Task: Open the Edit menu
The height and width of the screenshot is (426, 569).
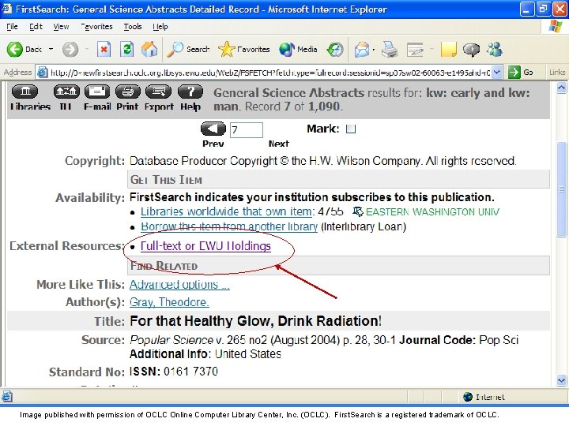Action: 36,27
